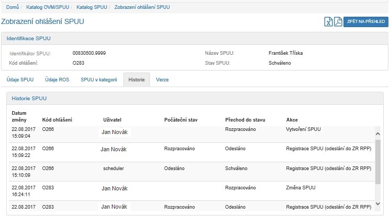Switch to the Verze tab
Image resolution: width=390 pixels, height=217 pixels.
coord(163,80)
